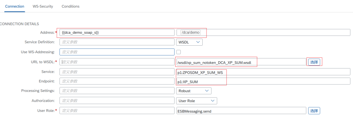Focus the Service parameter field

point(117,72)
